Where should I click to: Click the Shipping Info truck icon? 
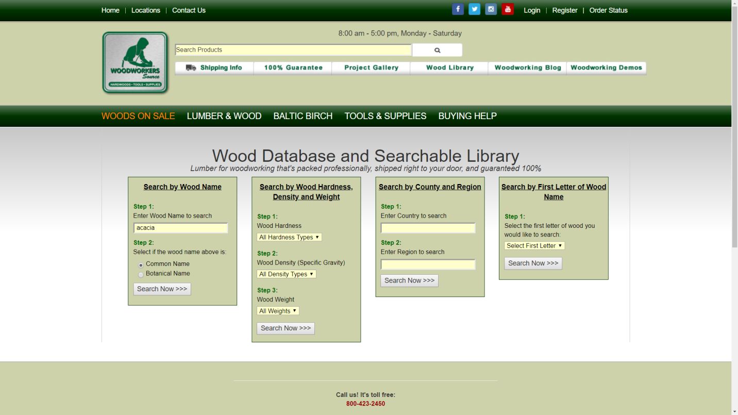point(191,67)
